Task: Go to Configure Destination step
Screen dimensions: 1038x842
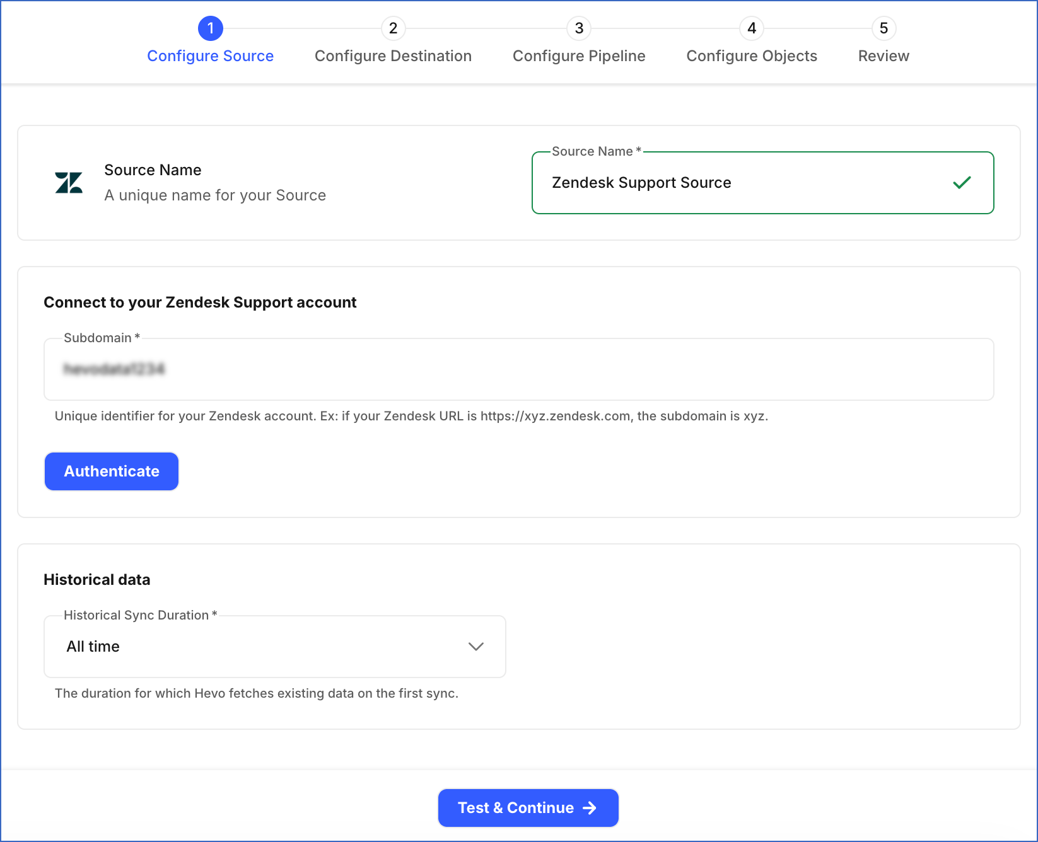Action: [393, 56]
